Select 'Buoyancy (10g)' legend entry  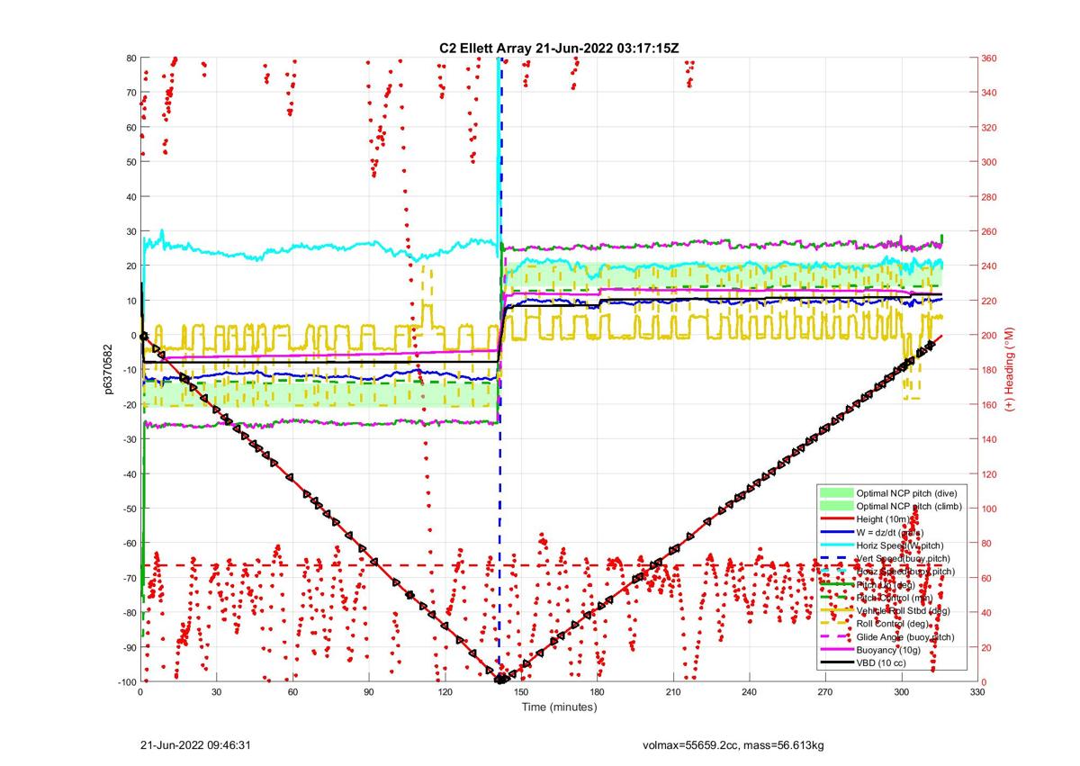[x=888, y=650]
